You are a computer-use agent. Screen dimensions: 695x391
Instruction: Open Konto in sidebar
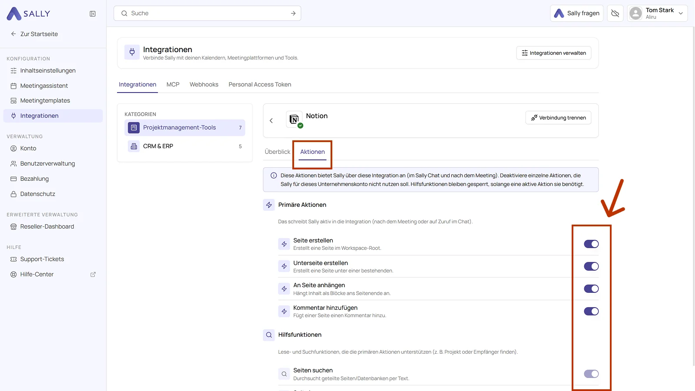53,149
